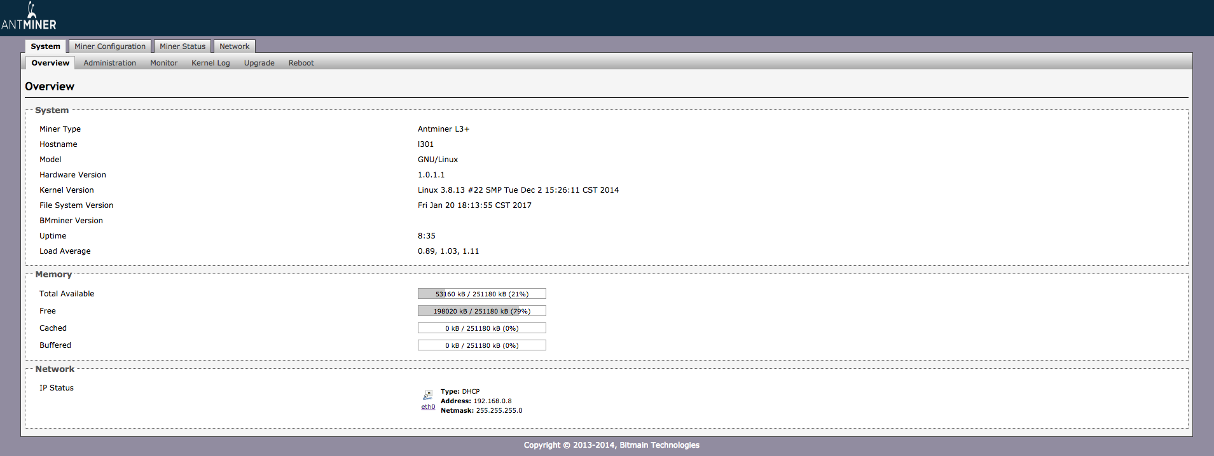This screenshot has height=456, width=1214.
Task: Open the eth0 interface link
Action: 428,407
